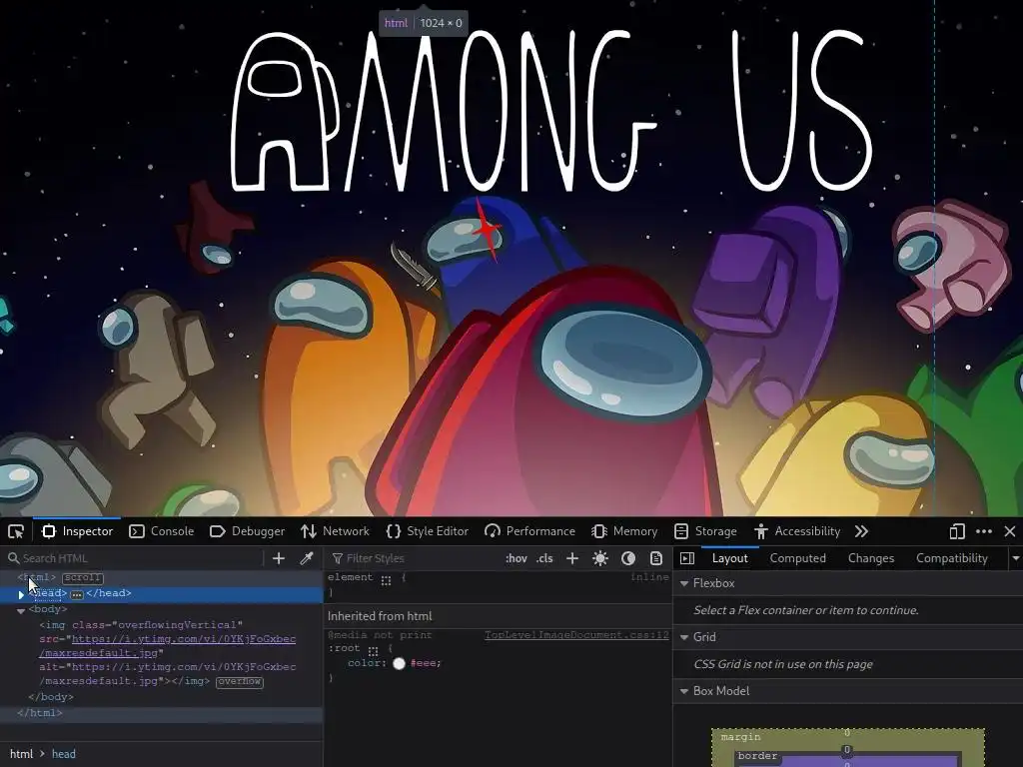Select the Changes sidebar tab
The height and width of the screenshot is (767, 1023).
[x=871, y=558]
